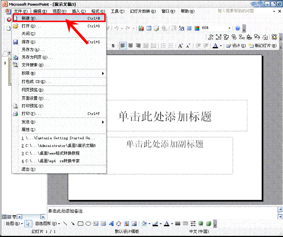The width and height of the screenshot is (283, 237).
Task: Choose 打开 from the File menu
Action: 59,26
